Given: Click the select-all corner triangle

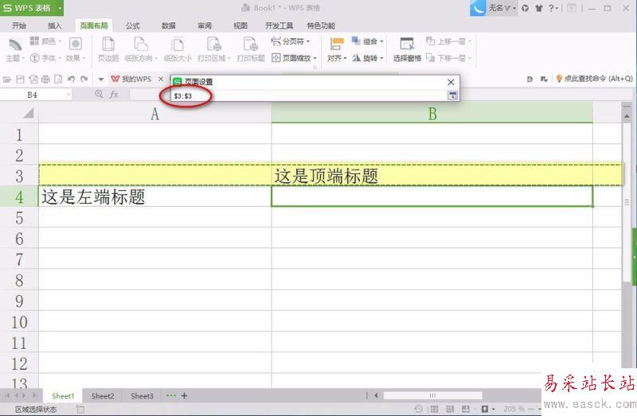Looking at the screenshot, I should (x=29, y=113).
